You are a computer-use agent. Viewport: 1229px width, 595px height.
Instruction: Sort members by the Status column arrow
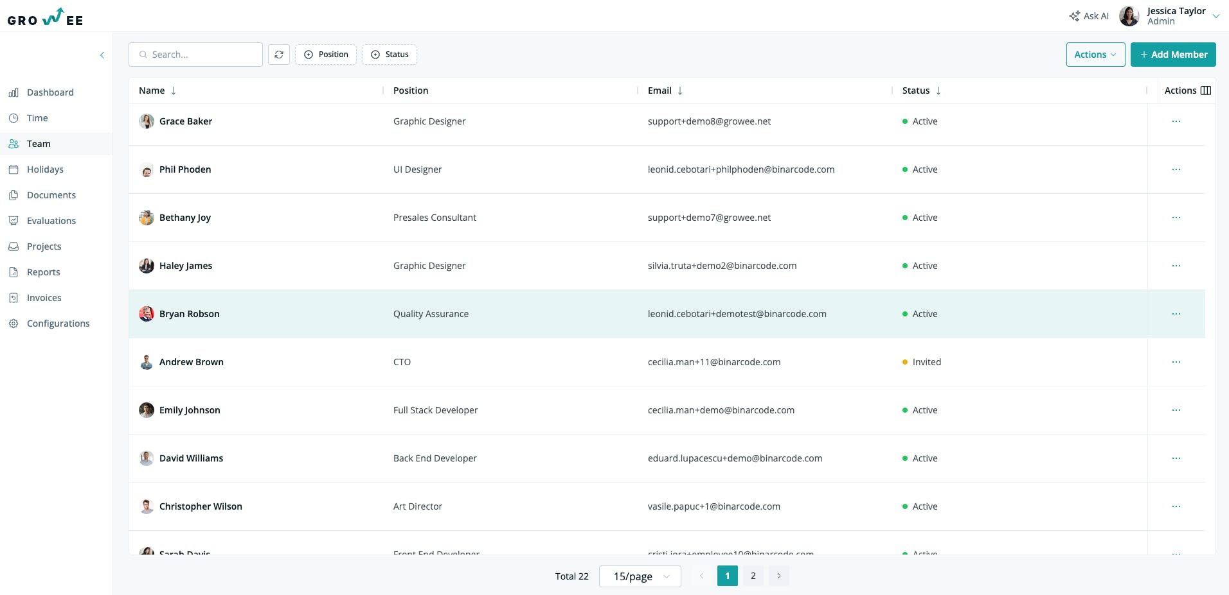point(938,91)
